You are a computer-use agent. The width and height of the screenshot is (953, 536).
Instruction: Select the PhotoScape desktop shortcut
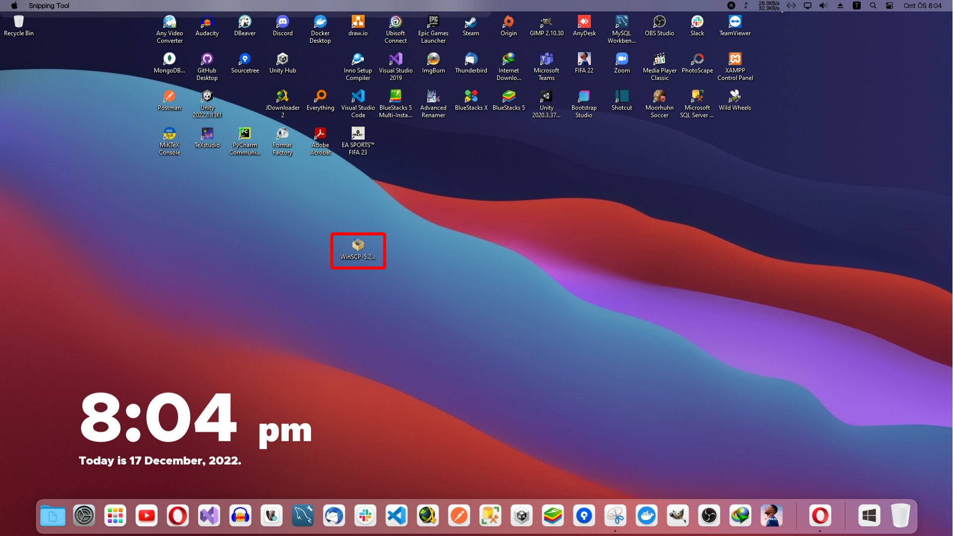click(698, 63)
